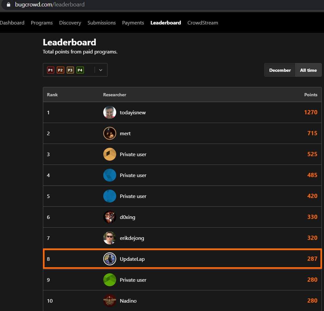Toggle the P1 severity filter

(50, 70)
